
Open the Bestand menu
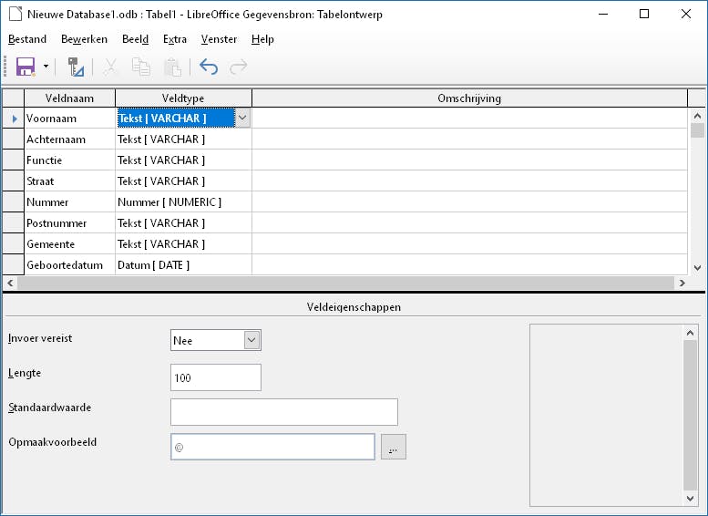(x=27, y=39)
